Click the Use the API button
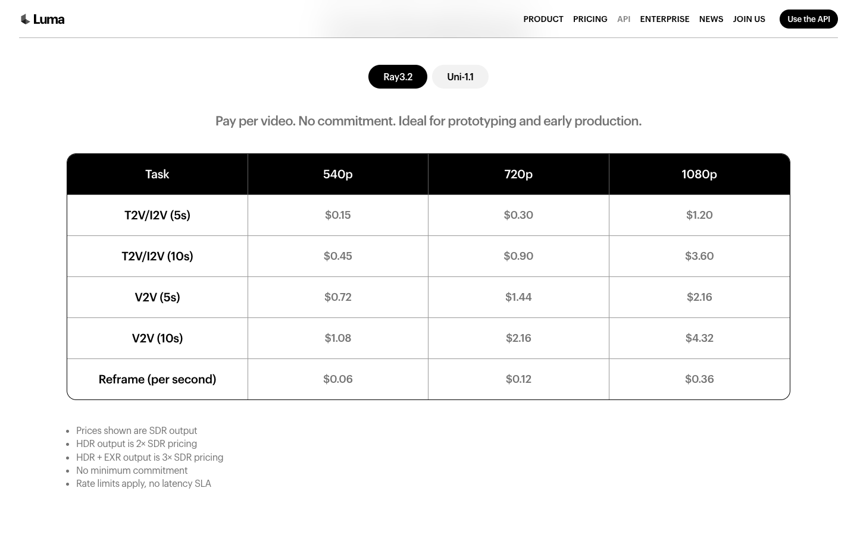The height and width of the screenshot is (535, 857). click(x=809, y=19)
